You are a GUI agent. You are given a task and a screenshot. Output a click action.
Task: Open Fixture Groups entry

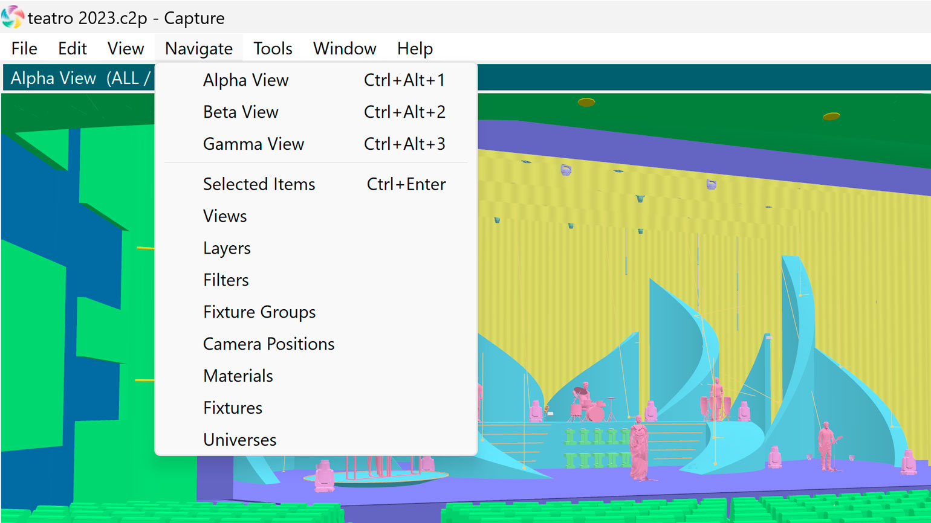click(x=259, y=312)
